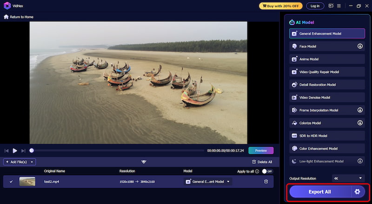Uncheck the test2.mp4 row checkbox
Screen dimensions: 372x204
[11, 182]
